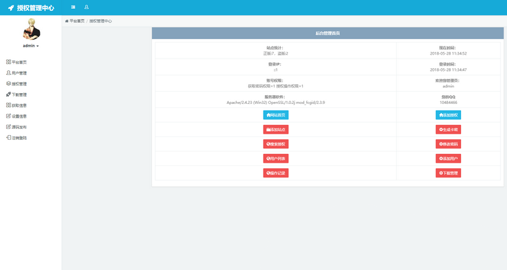Open the user icon in the top bar
Image resolution: width=507 pixels, height=270 pixels.
pyautogui.click(x=87, y=7)
